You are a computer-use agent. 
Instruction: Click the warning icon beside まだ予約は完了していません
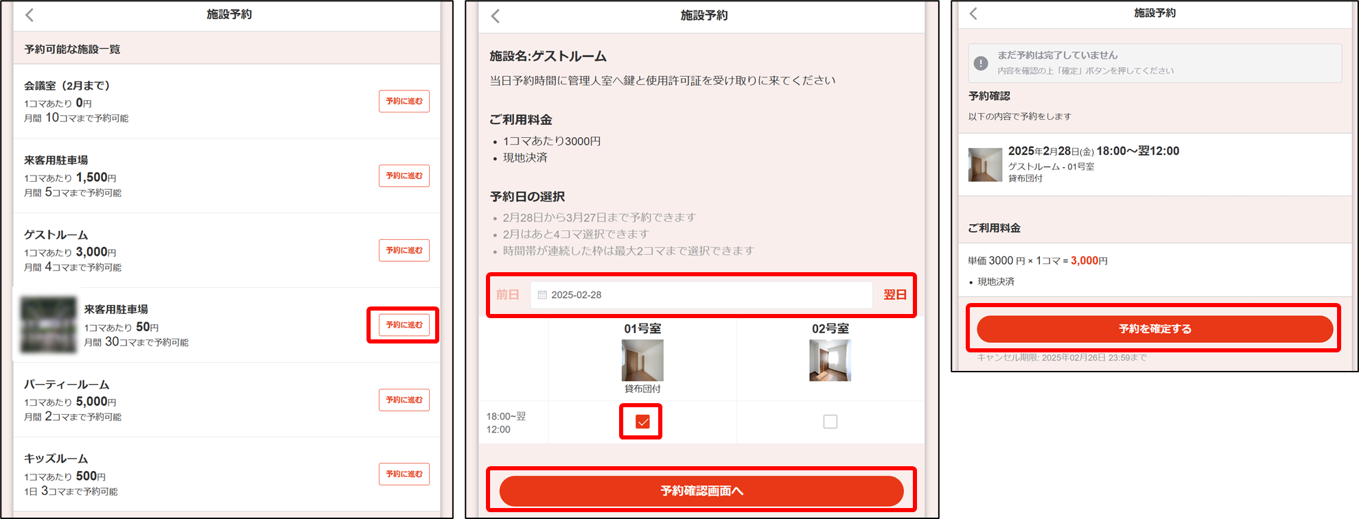pos(981,63)
